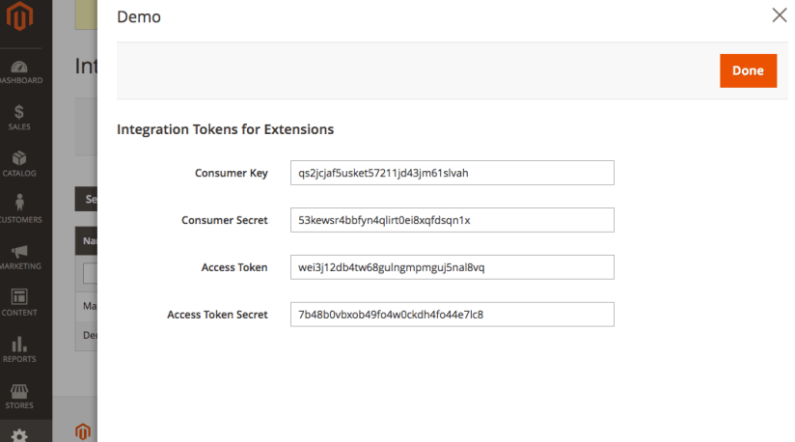Go to the Customers person icon

point(19,209)
